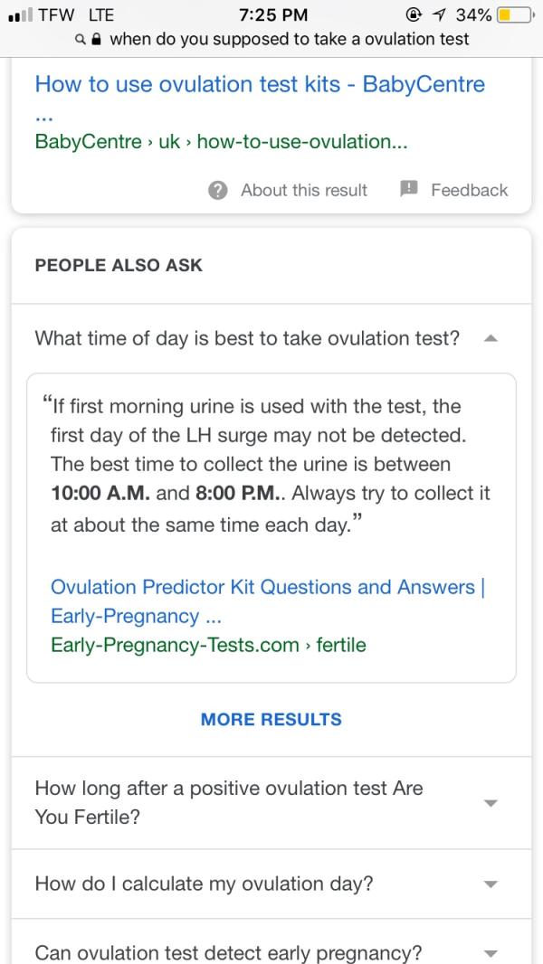543x964 pixels.
Task: Expand 'Can ovulation test detect early pregnancy' arrow
Action: click(491, 953)
